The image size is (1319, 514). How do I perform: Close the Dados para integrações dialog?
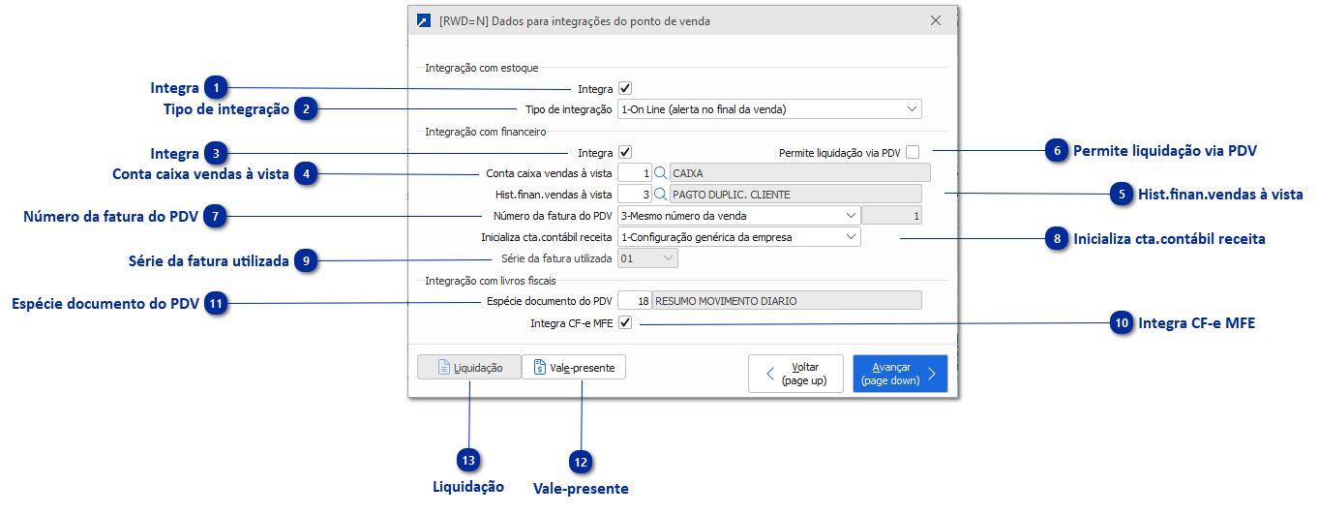point(935,20)
